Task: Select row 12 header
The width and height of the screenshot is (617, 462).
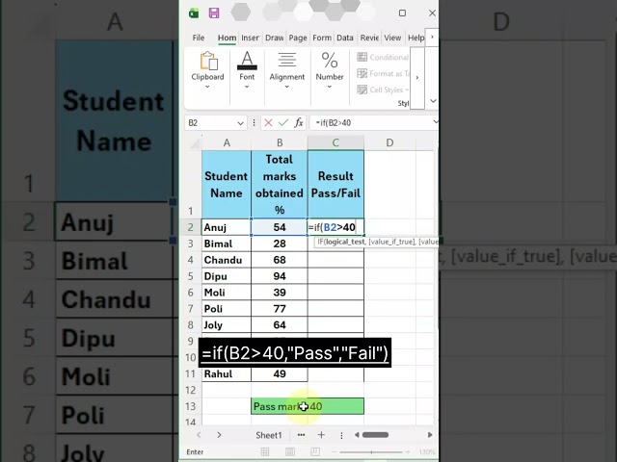Action: [191, 390]
